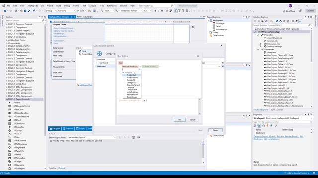Click the refresh icon in Solution Explorer
The image size is (318, 178).
click(280, 21)
